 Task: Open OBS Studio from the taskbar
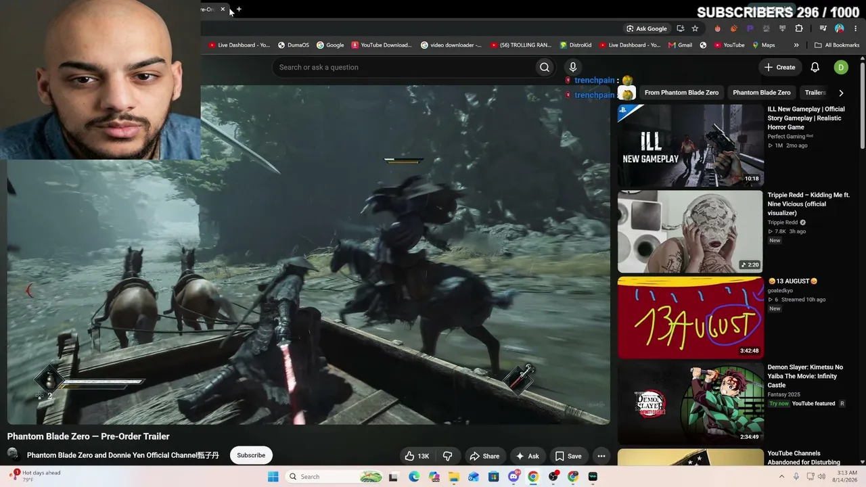[553, 477]
